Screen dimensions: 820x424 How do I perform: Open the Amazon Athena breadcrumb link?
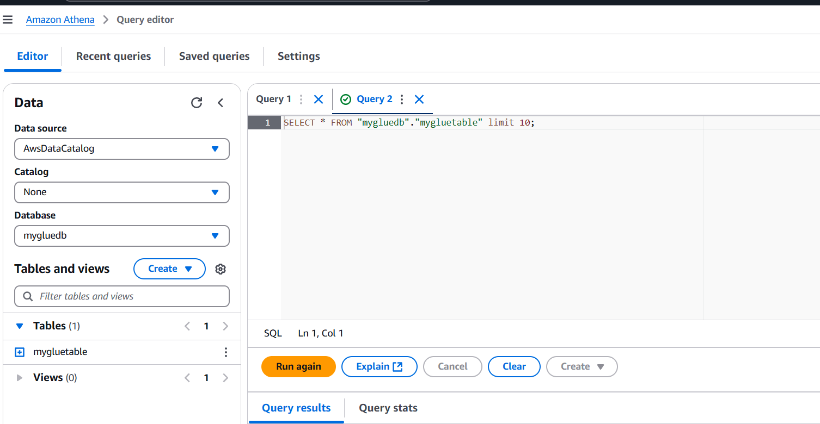60,20
